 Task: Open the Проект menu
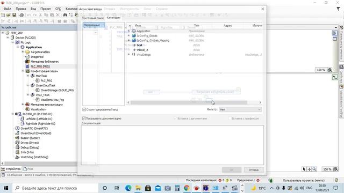pos(45,9)
